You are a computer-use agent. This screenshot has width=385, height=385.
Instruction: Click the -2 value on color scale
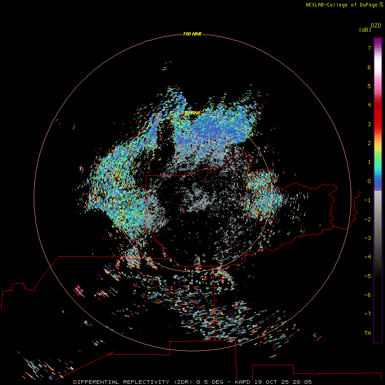click(x=367, y=219)
